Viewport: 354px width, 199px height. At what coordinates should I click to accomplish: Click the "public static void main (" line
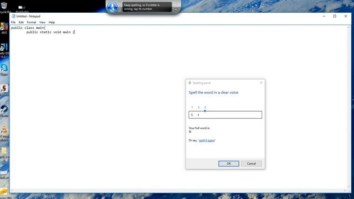click(50, 32)
